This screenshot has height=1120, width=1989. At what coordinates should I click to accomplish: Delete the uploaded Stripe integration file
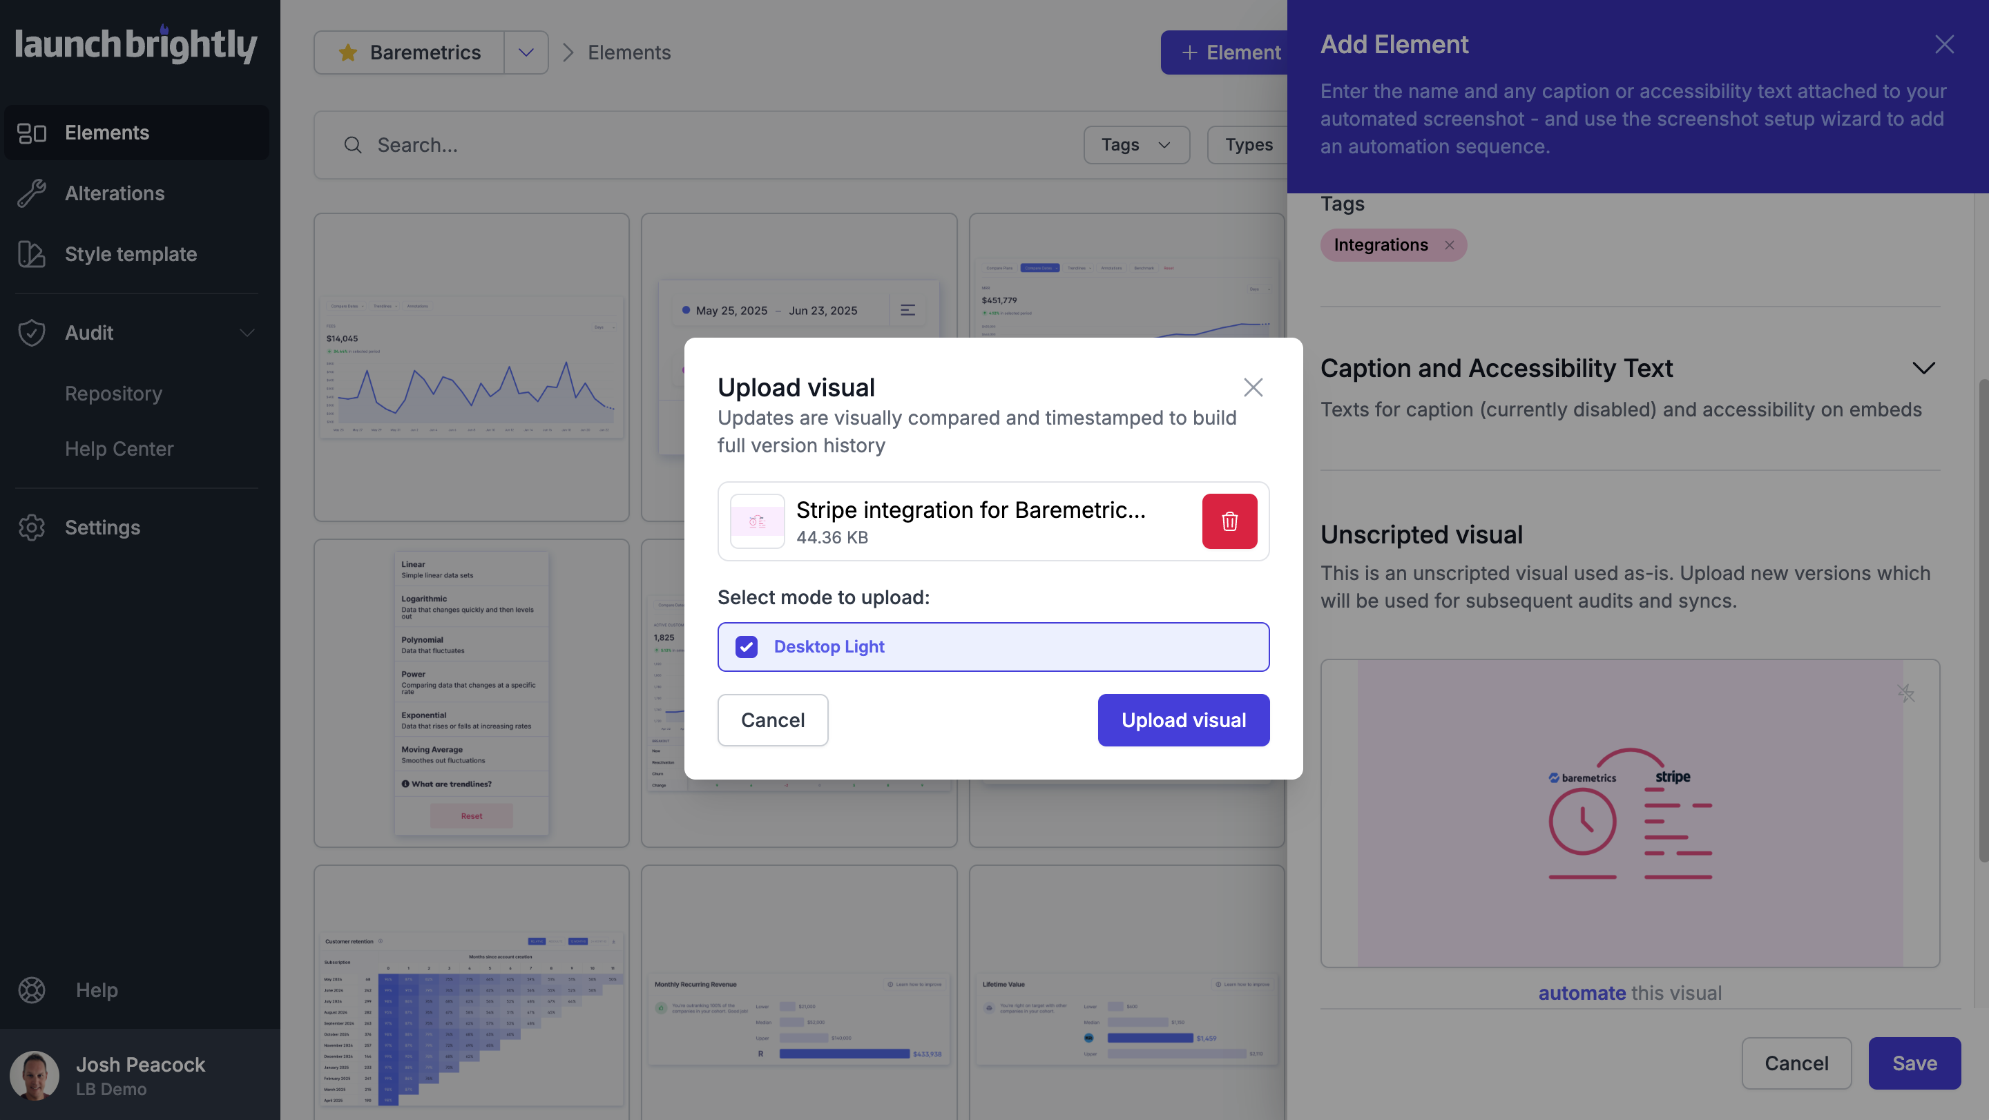point(1229,522)
